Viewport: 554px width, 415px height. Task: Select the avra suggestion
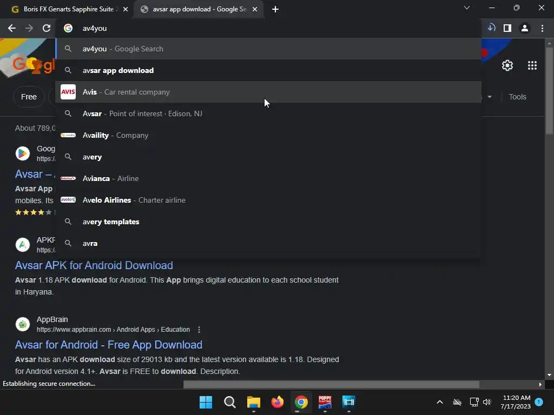point(268,243)
